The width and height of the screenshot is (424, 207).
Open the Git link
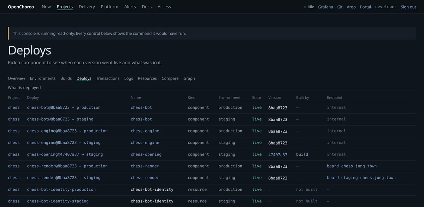pyautogui.click(x=340, y=7)
